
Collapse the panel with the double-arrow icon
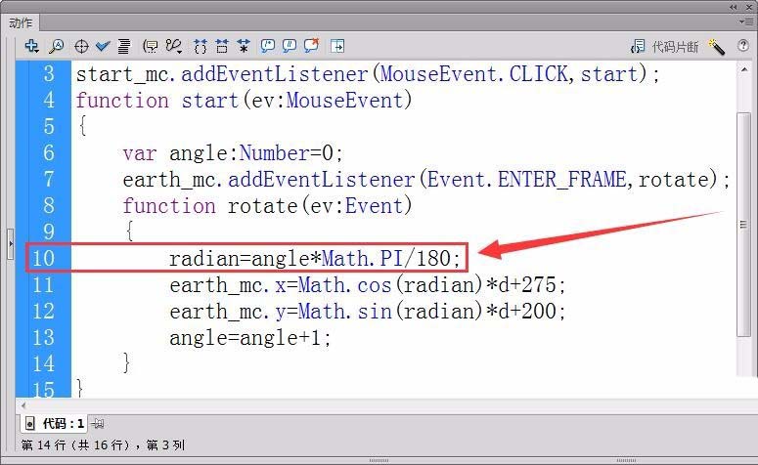734,7
